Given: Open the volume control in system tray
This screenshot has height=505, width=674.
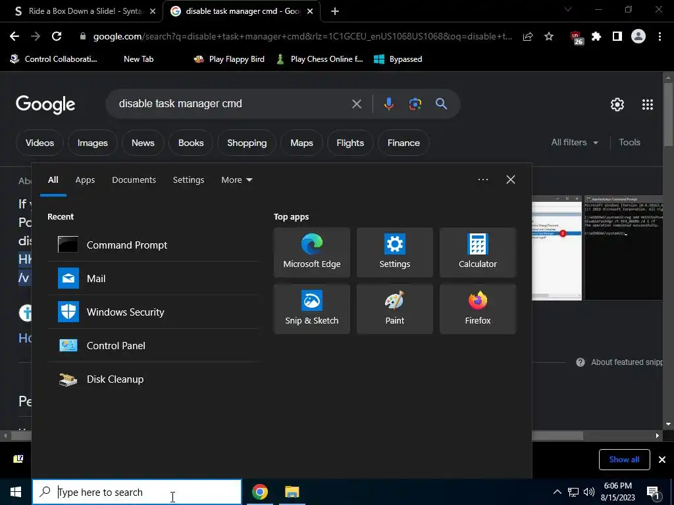Looking at the screenshot, I should [x=589, y=492].
